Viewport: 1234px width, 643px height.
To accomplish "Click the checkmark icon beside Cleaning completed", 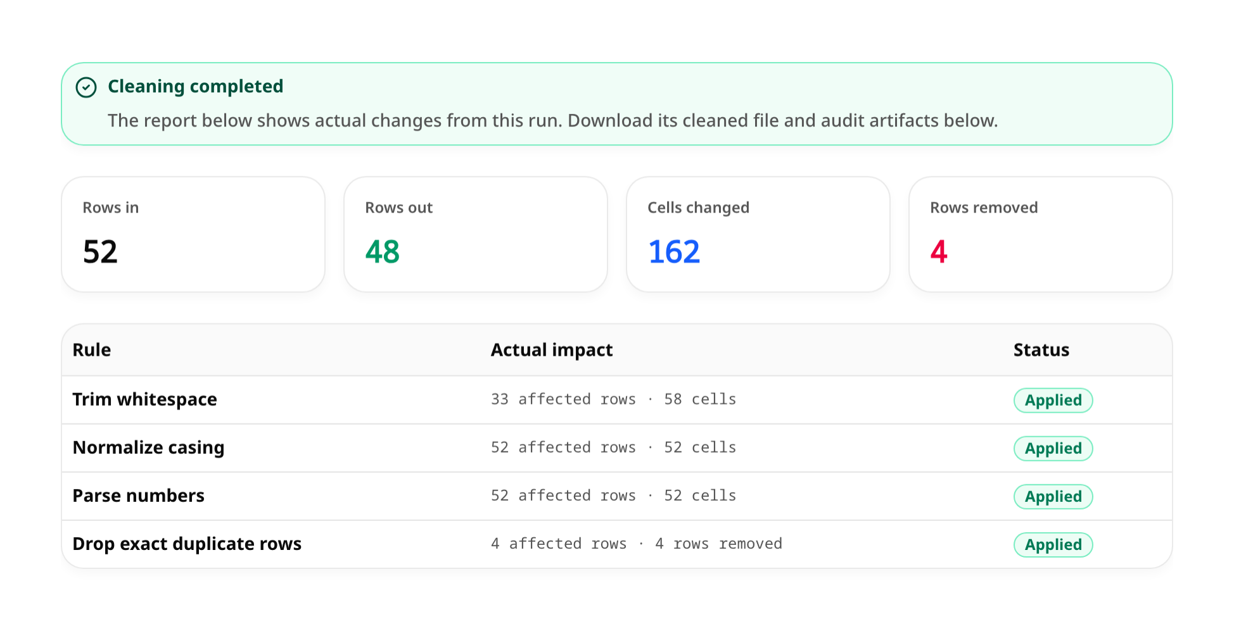I will (86, 87).
